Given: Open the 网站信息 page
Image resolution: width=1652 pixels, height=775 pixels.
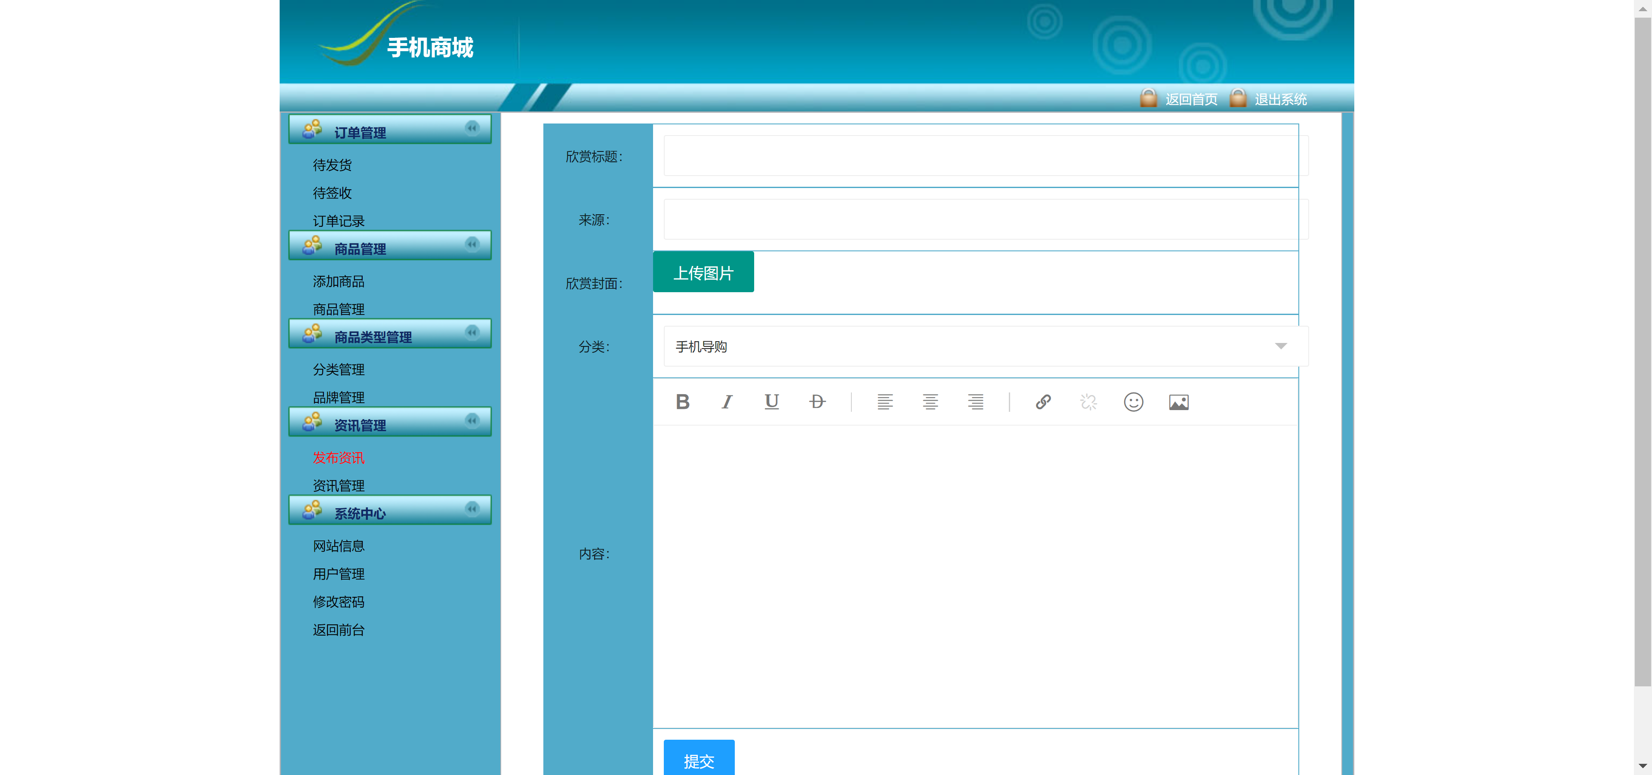Looking at the screenshot, I should 339,546.
